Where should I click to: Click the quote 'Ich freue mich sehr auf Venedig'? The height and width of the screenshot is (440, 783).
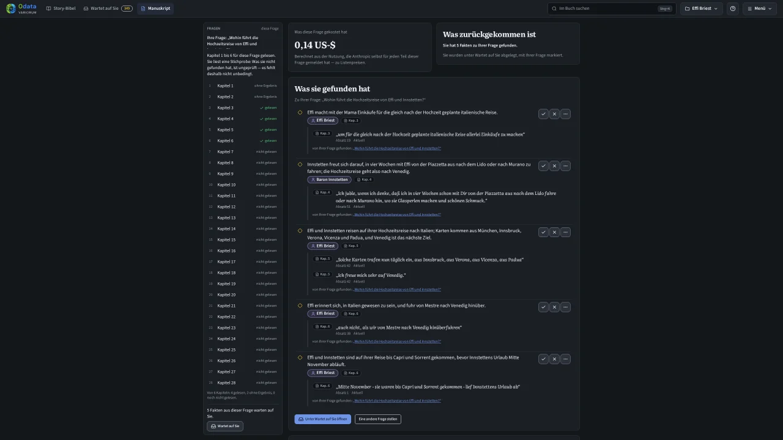(x=371, y=276)
